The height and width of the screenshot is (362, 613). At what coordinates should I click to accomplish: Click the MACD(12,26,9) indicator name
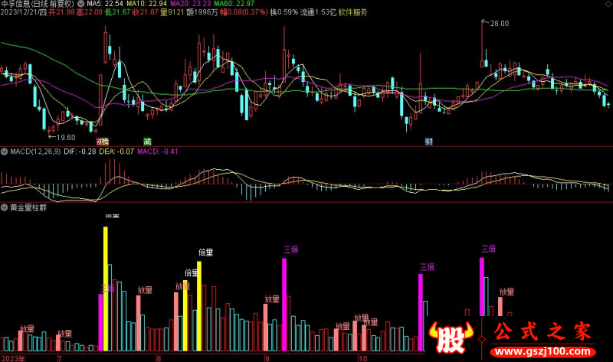click(x=35, y=152)
